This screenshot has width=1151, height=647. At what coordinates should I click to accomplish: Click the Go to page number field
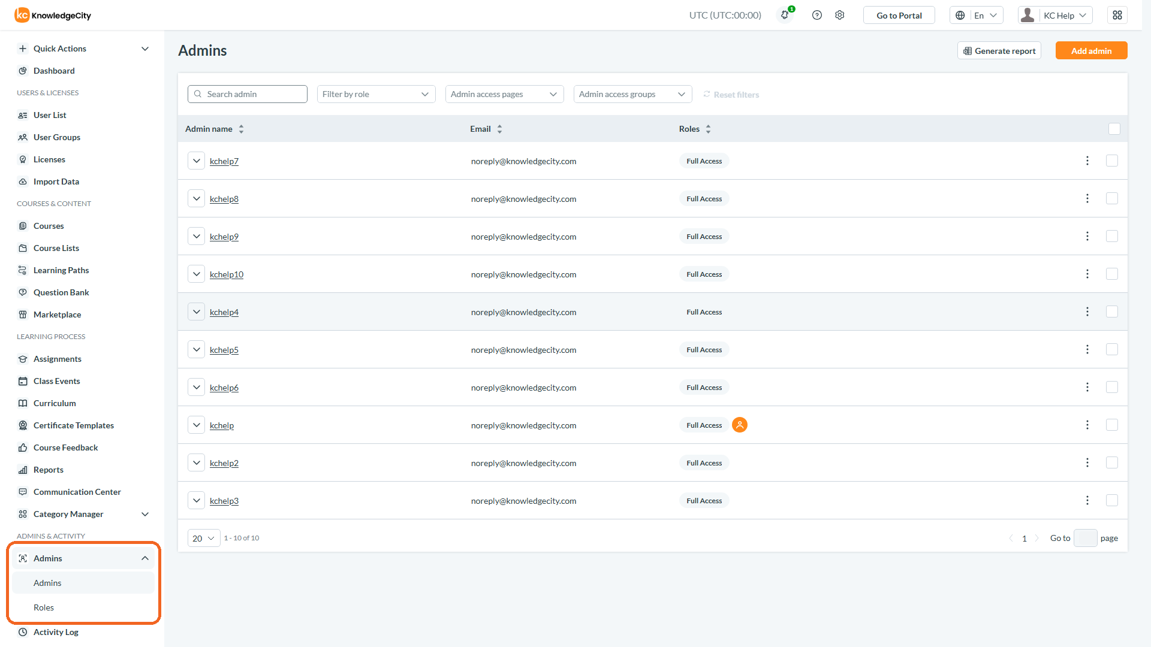coord(1085,538)
